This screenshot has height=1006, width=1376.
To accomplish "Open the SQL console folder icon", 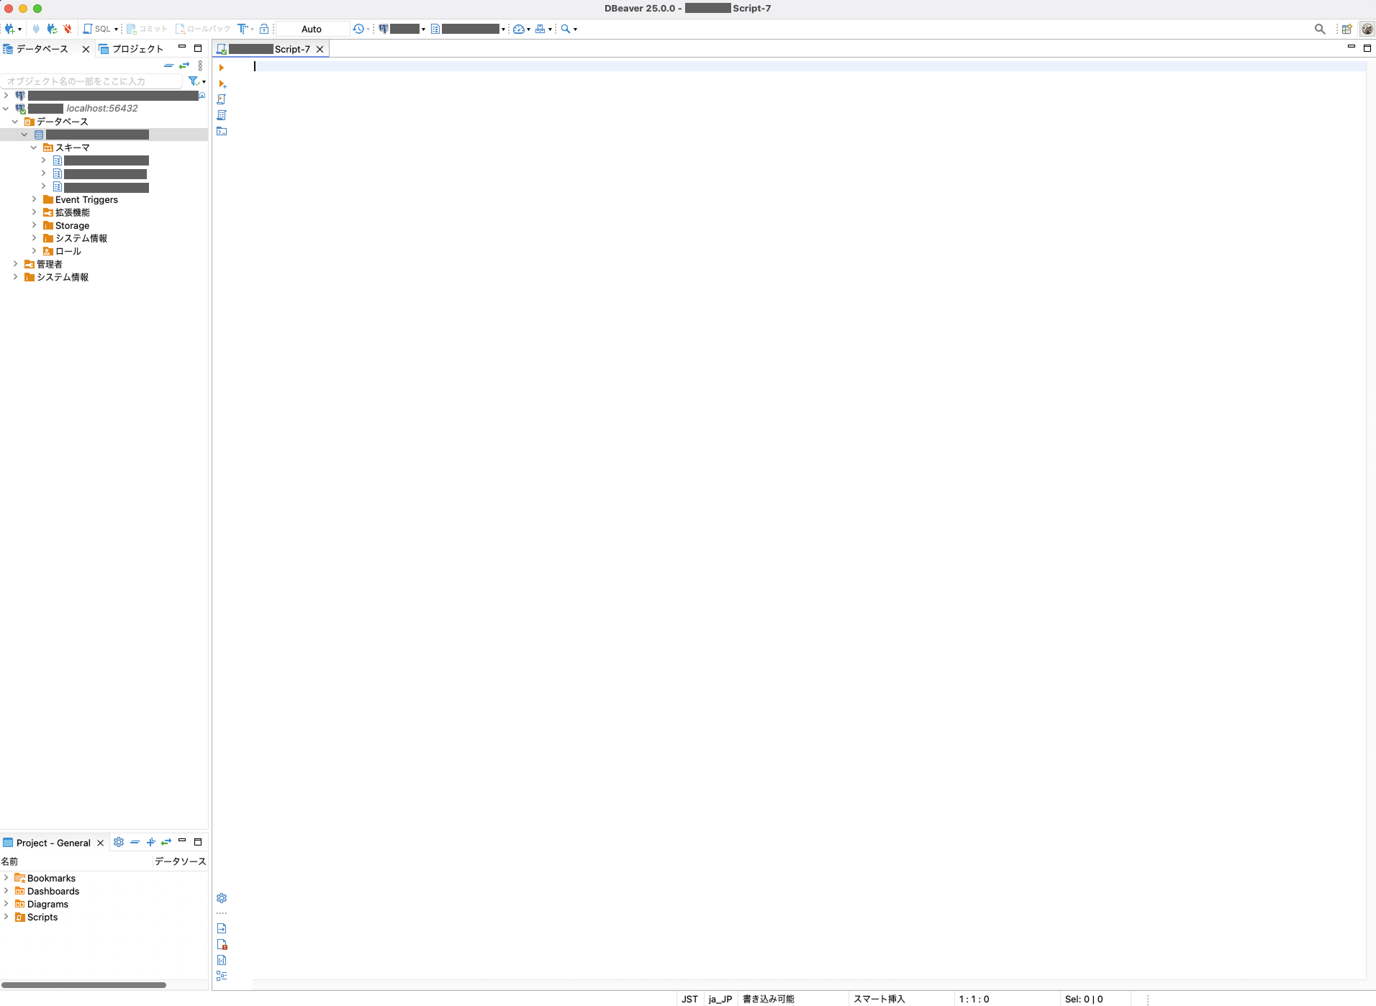I will point(222,131).
